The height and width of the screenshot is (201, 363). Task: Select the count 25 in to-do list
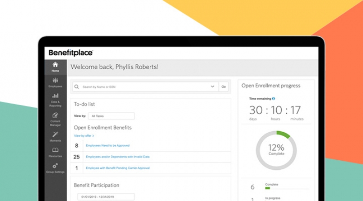click(77, 157)
